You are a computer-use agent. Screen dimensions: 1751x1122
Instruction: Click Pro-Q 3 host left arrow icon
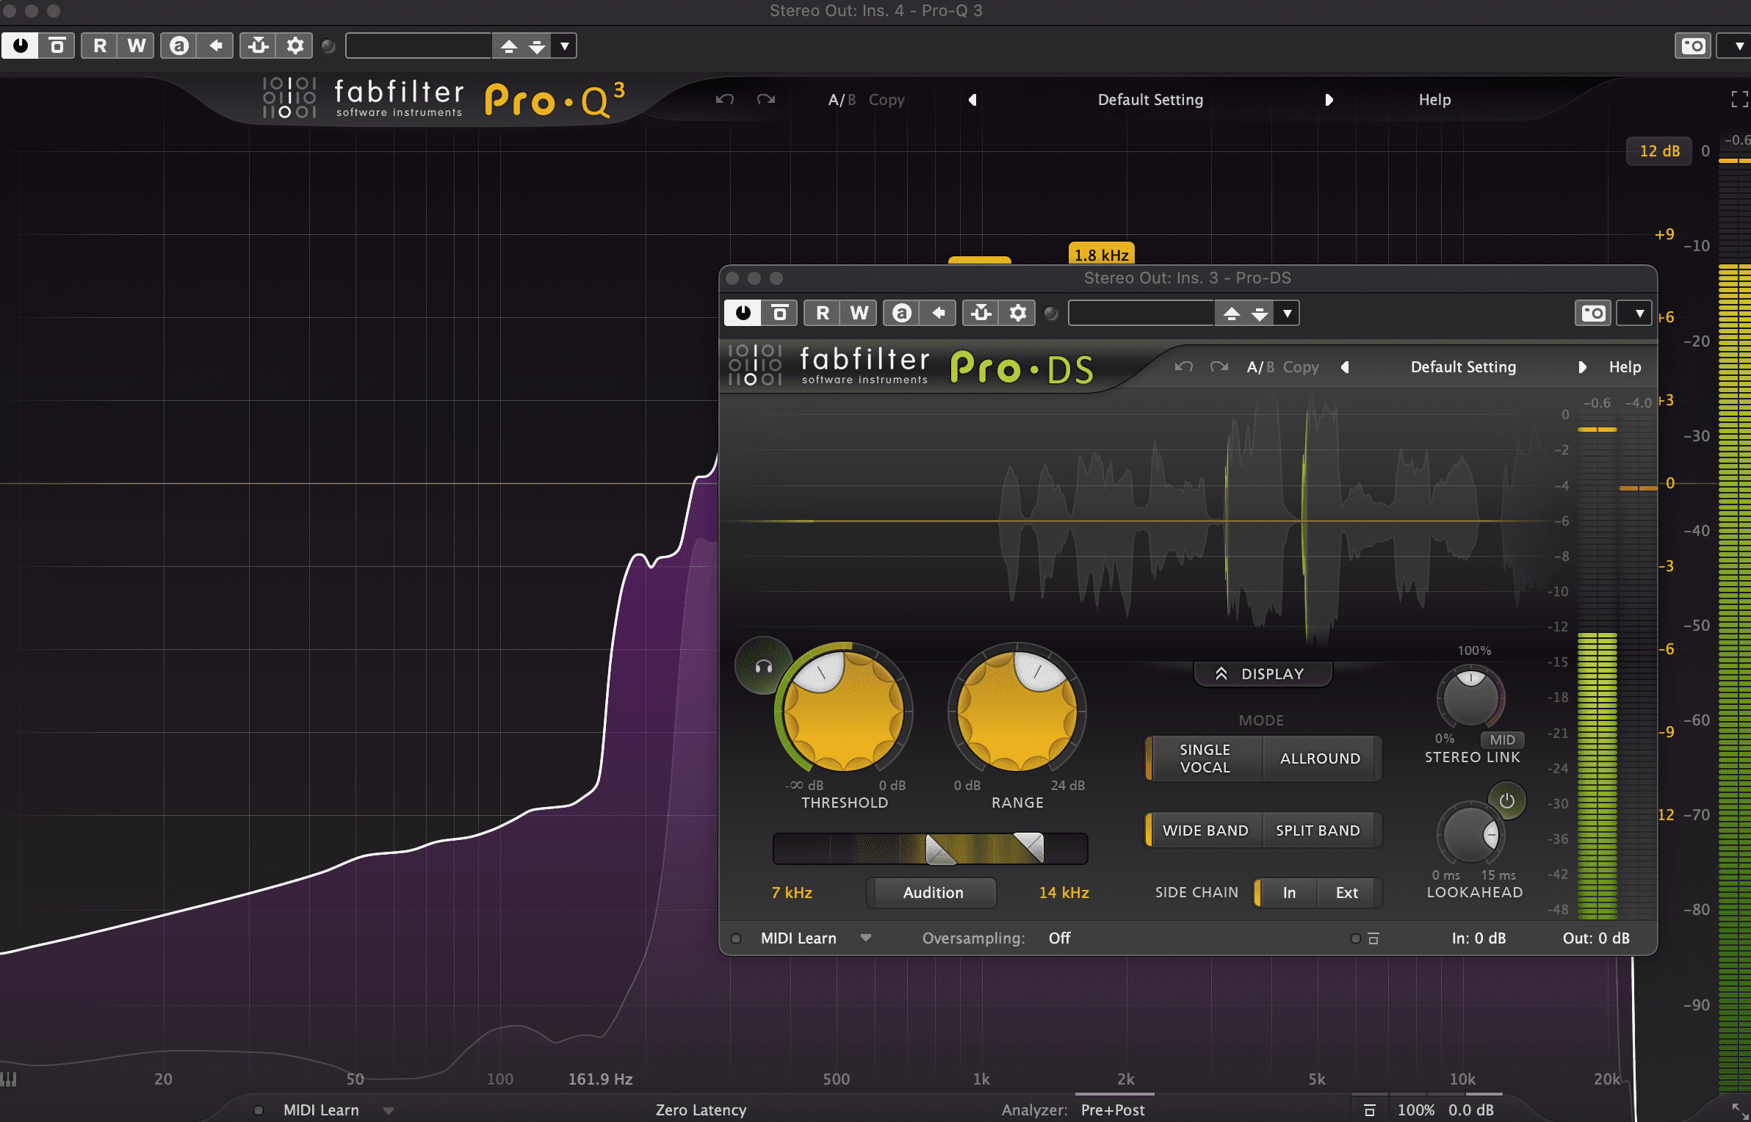point(215,46)
